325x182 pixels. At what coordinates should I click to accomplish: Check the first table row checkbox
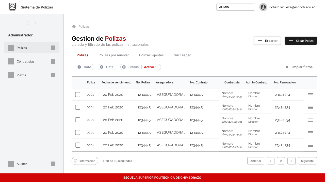coord(78,95)
